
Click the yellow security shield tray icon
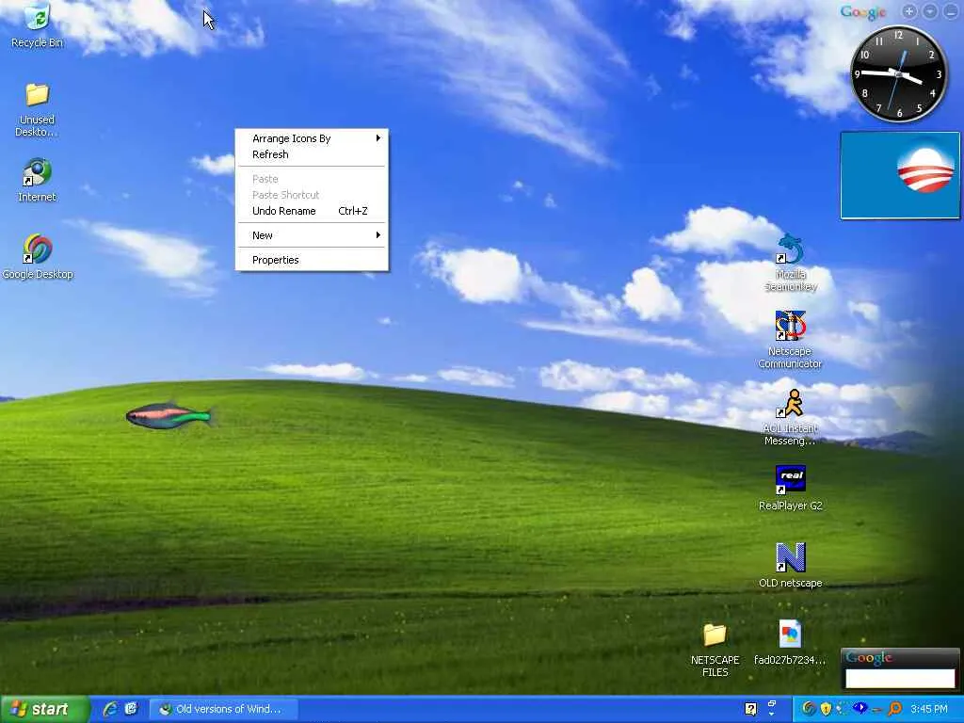pyautogui.click(x=826, y=709)
